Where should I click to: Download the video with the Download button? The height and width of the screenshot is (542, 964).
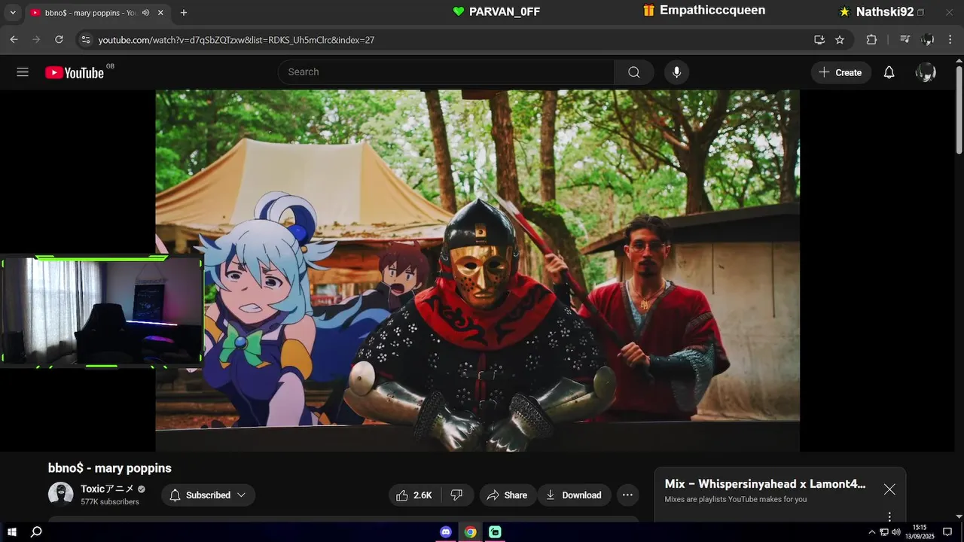[574, 495]
